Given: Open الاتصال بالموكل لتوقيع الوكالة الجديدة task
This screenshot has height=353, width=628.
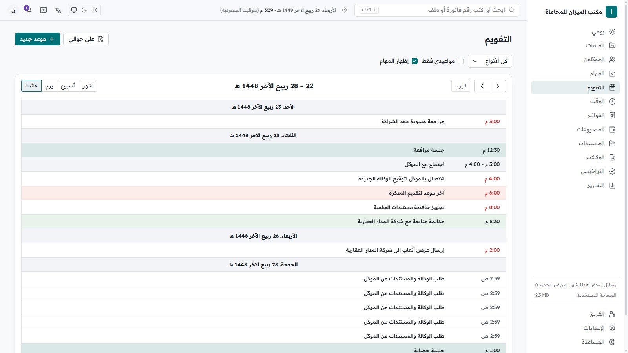Looking at the screenshot, I should click(x=263, y=179).
